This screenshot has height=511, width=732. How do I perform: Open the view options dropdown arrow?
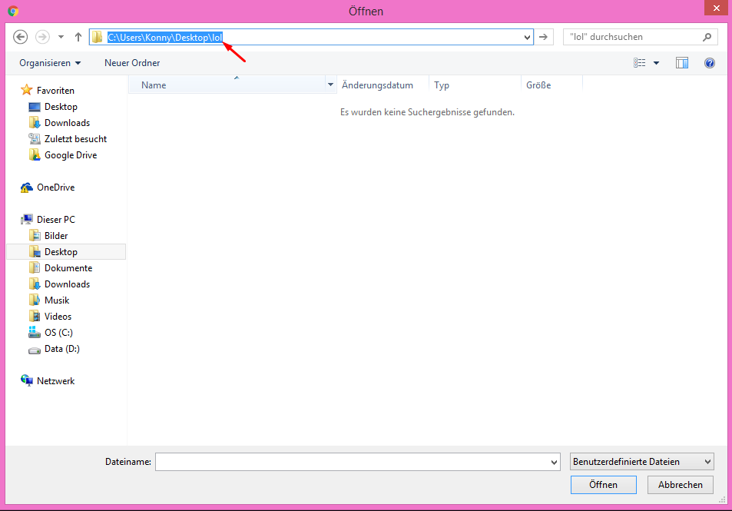click(656, 63)
